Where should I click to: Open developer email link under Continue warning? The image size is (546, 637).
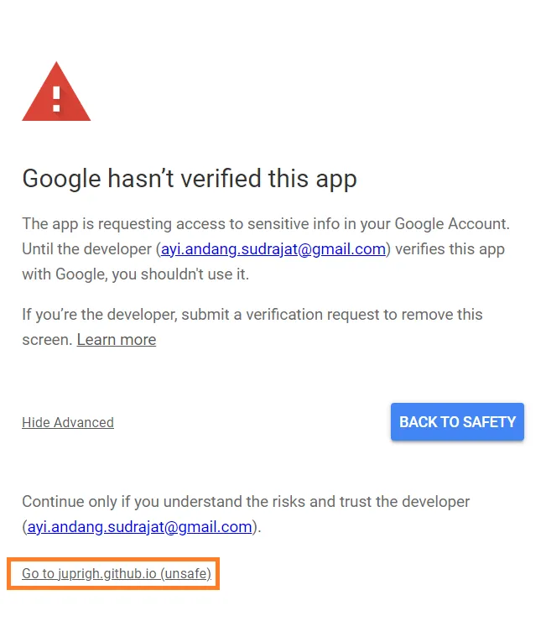pyautogui.click(x=140, y=527)
